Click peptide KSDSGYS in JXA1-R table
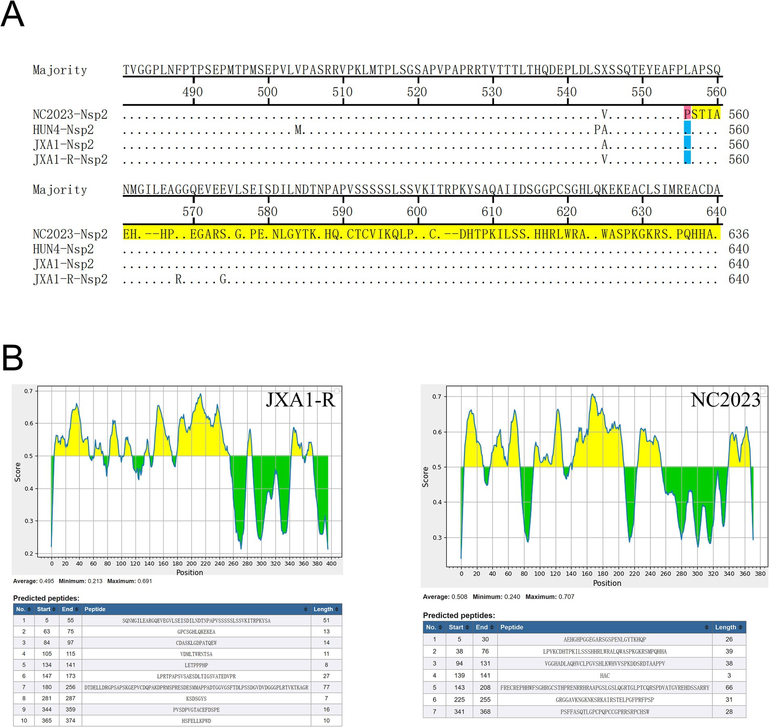769x727 pixels. [196, 698]
